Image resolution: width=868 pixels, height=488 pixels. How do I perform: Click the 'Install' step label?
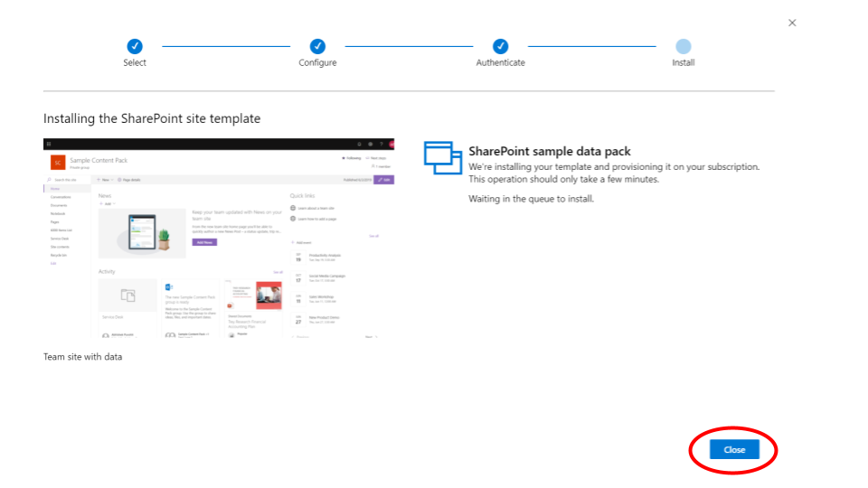[684, 62]
